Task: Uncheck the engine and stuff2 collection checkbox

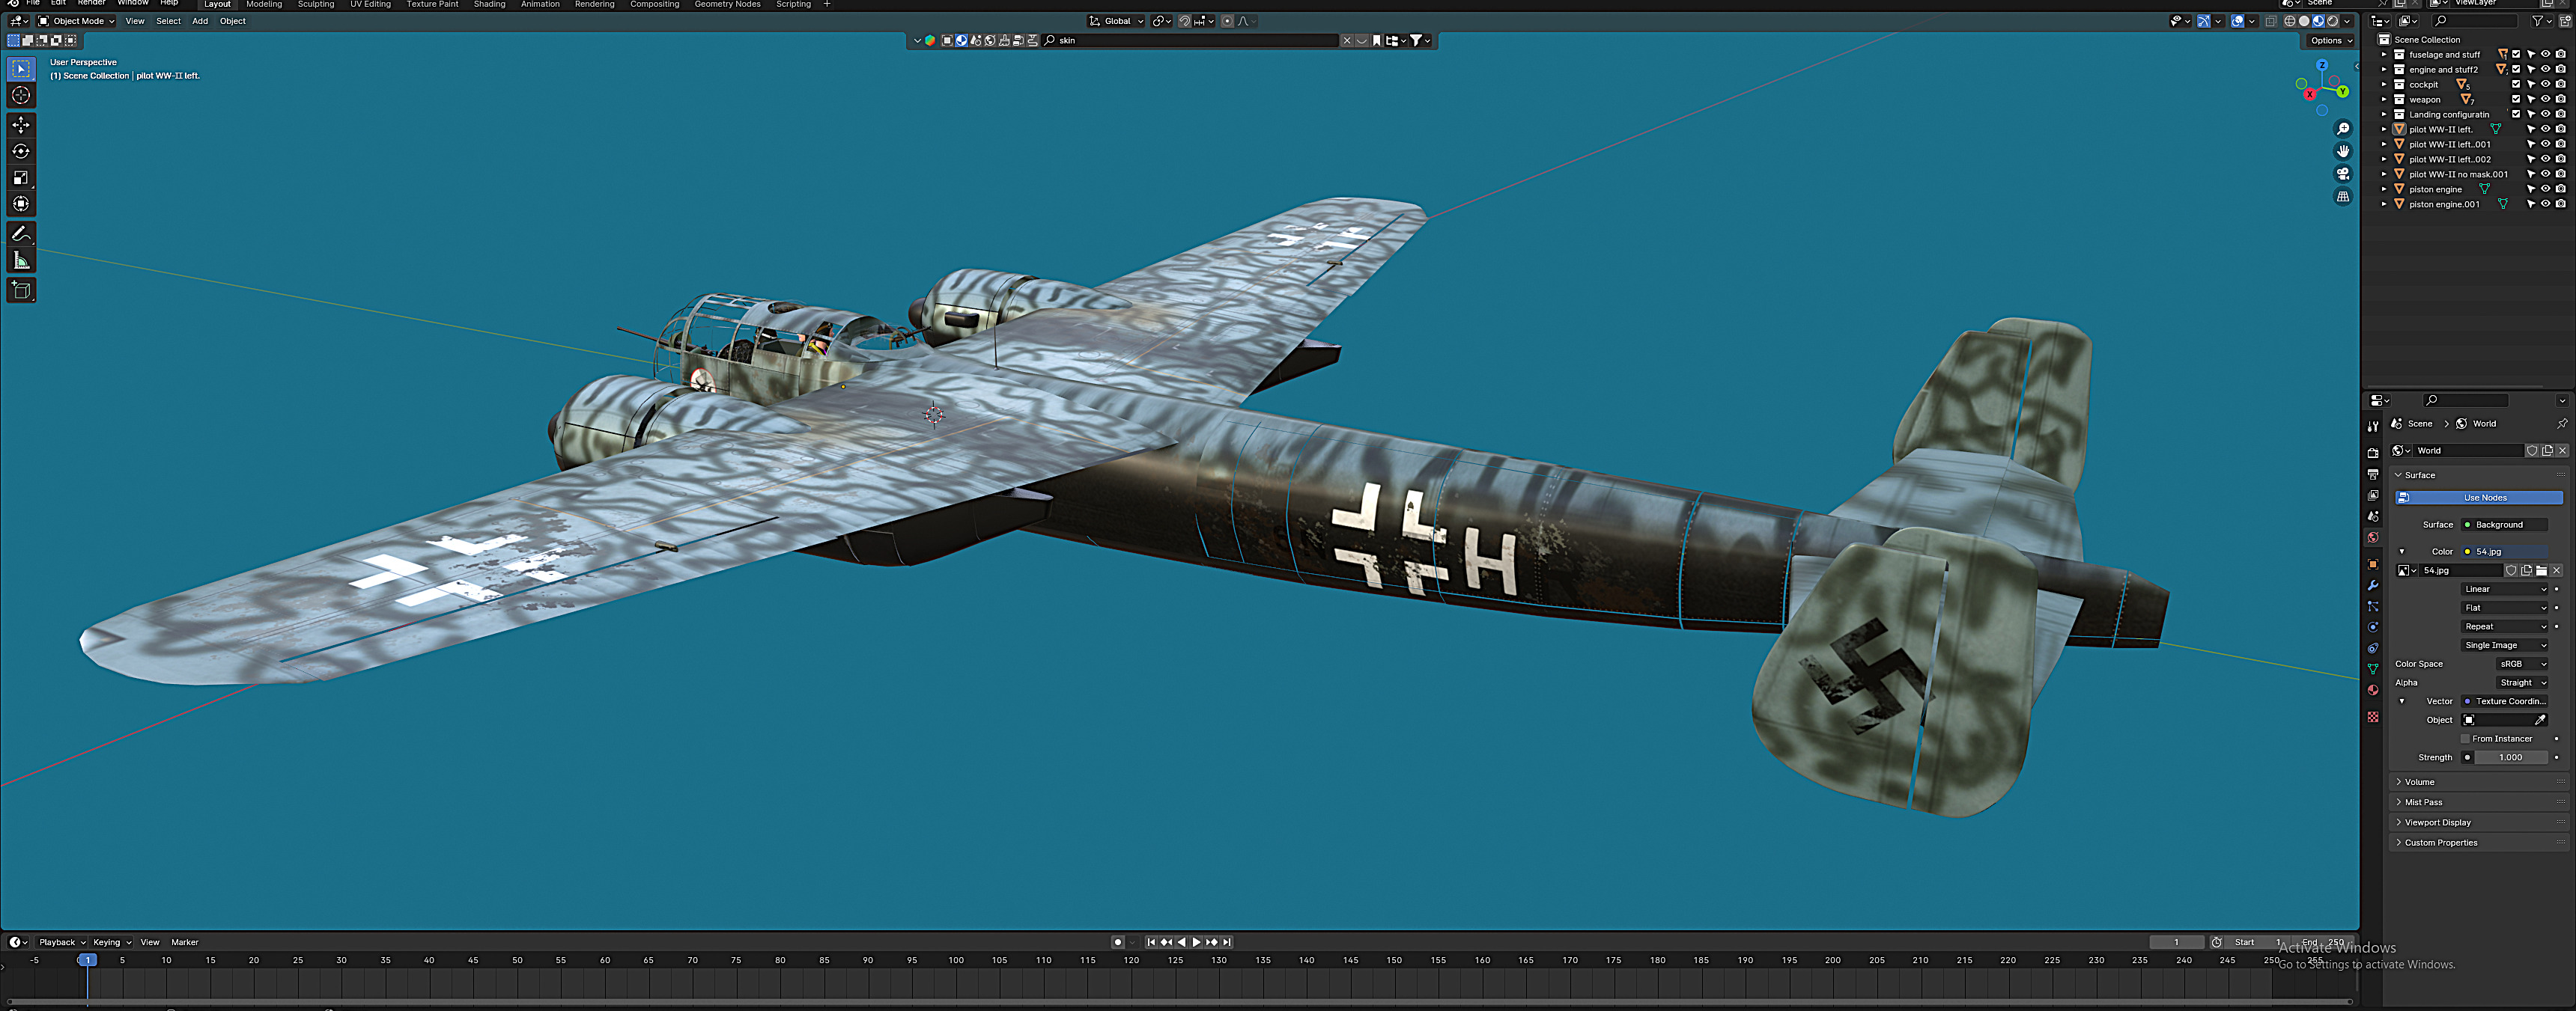Action: 2516,70
